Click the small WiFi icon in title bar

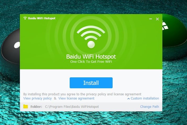click(x=25, y=18)
